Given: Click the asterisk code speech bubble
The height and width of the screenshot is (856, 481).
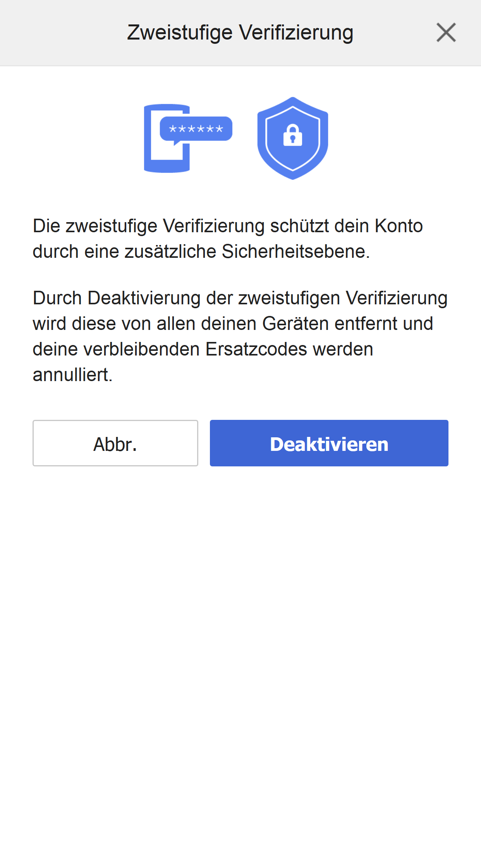Looking at the screenshot, I should point(196,129).
